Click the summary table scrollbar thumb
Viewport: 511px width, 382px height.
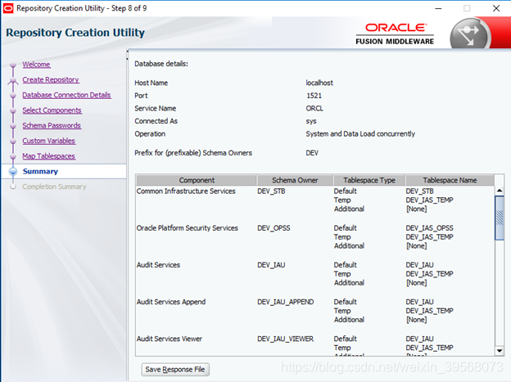500,218
